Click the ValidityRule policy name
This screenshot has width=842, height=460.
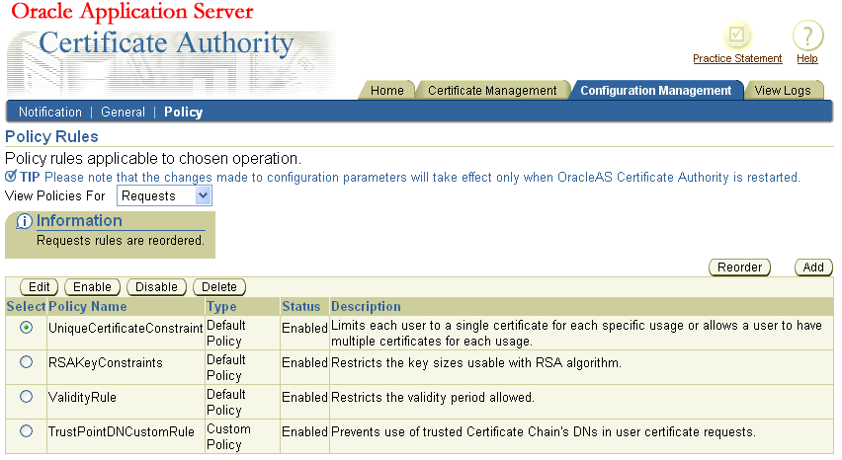pos(82,397)
